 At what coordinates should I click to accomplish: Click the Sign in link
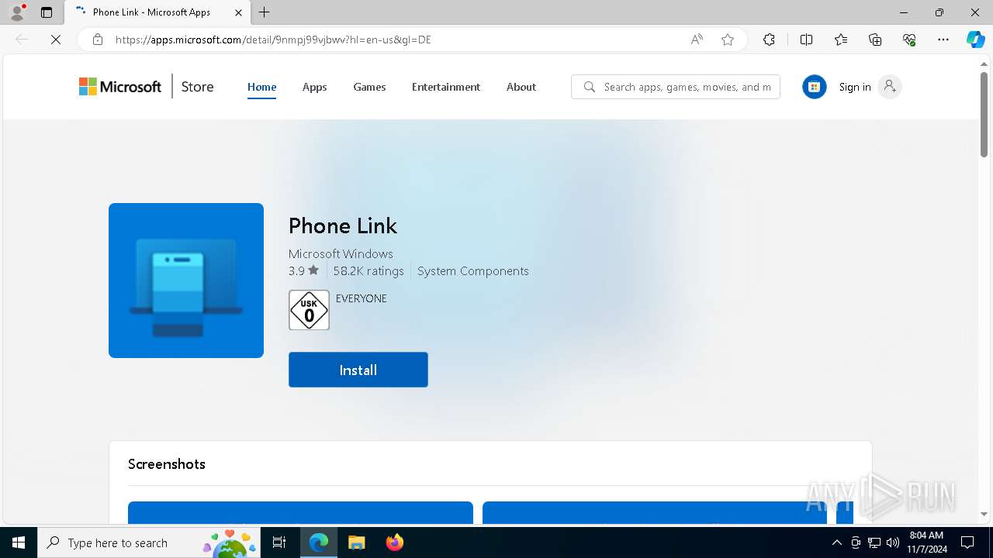tap(855, 87)
